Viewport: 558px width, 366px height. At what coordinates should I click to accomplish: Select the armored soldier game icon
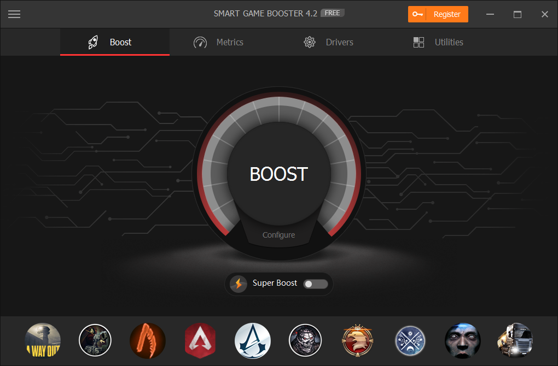coord(95,340)
